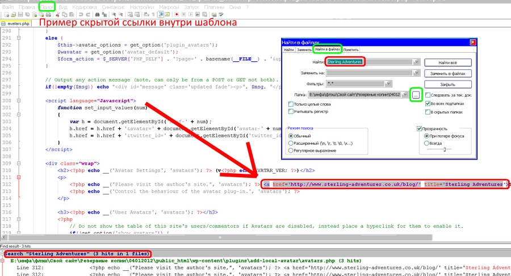The width and height of the screenshot is (511, 276).
Task: Open the 'Кодировка' menu
Action: point(85,7)
